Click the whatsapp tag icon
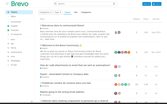167x104 pixels. click(x=8, y=61)
